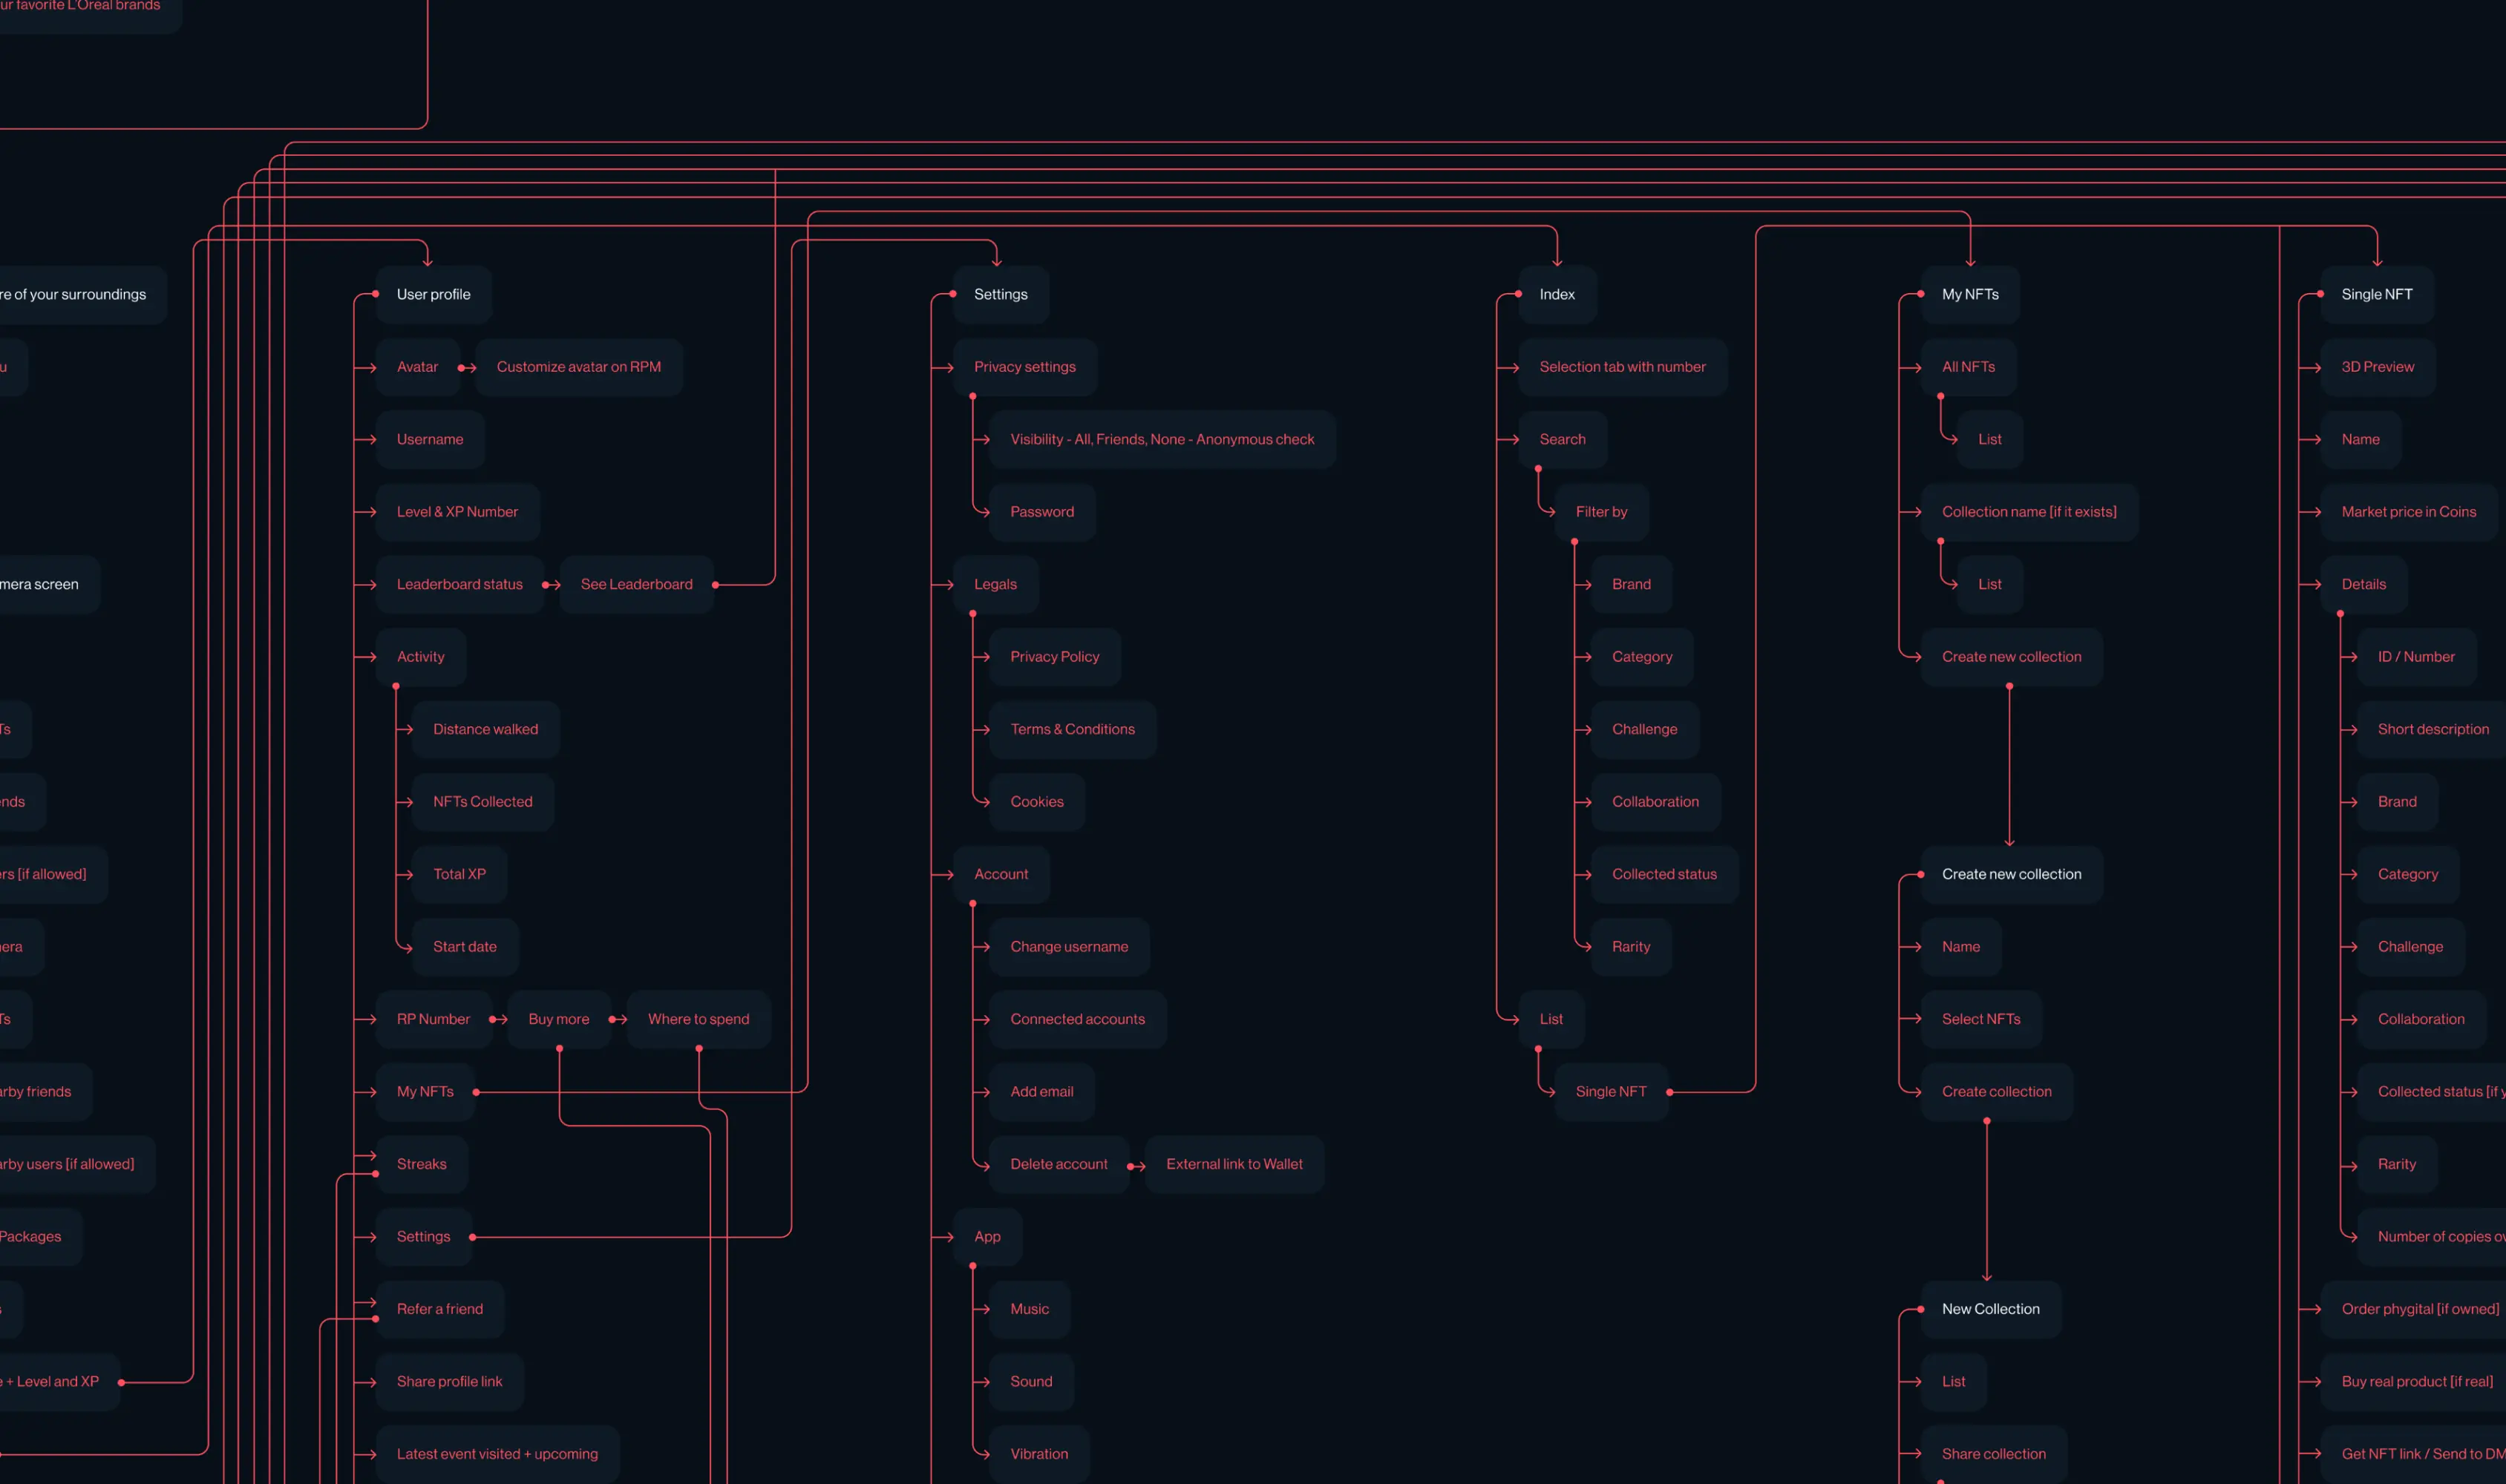Select the Change username node

pyautogui.click(x=1068, y=947)
